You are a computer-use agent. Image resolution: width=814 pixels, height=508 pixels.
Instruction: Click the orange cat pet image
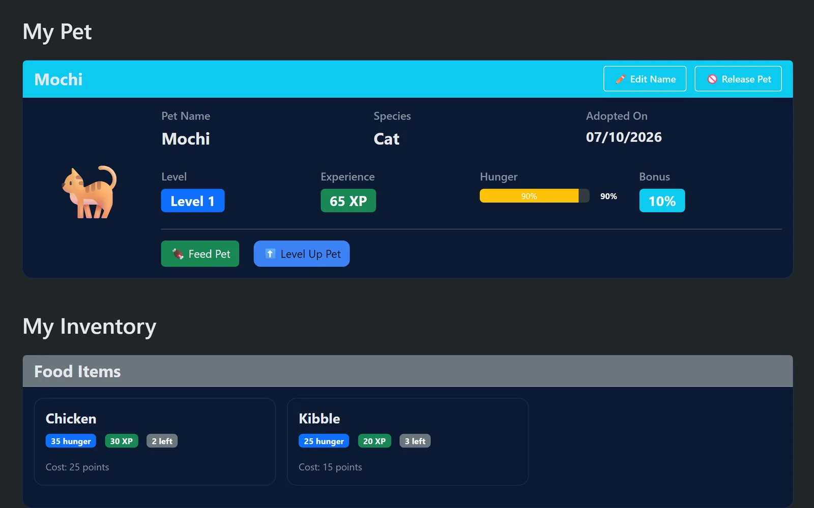point(90,193)
